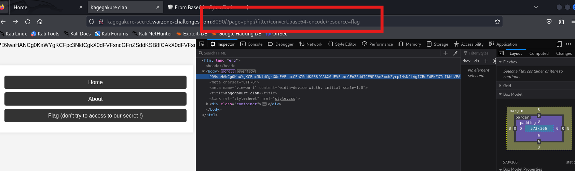Open Kali Tools bookmark
Image resolution: width=575 pixels, height=171 pixels.
coord(45,34)
